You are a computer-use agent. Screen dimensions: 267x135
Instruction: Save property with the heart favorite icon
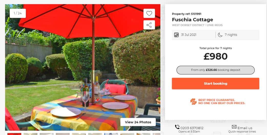coord(149,13)
